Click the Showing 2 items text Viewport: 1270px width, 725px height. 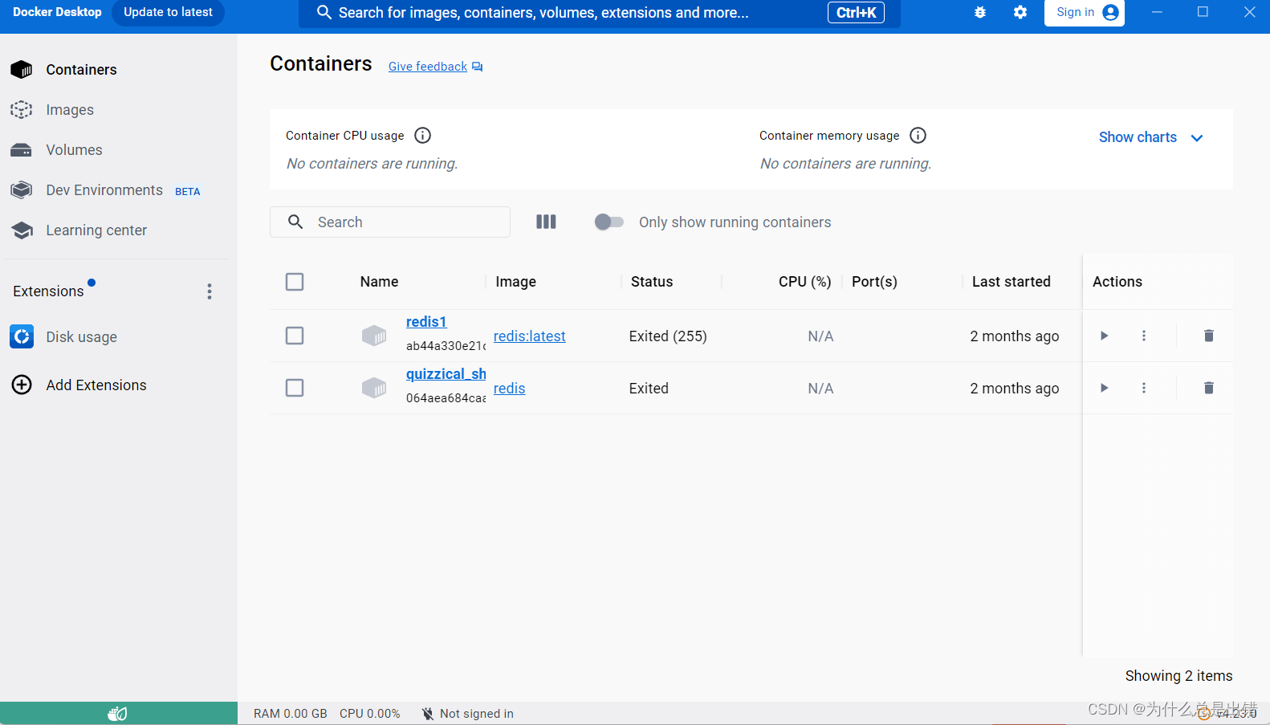[1178, 676]
